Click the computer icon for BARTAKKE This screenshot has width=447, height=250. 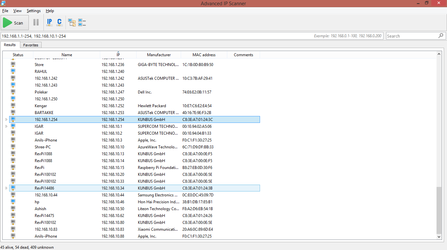[x=13, y=113]
